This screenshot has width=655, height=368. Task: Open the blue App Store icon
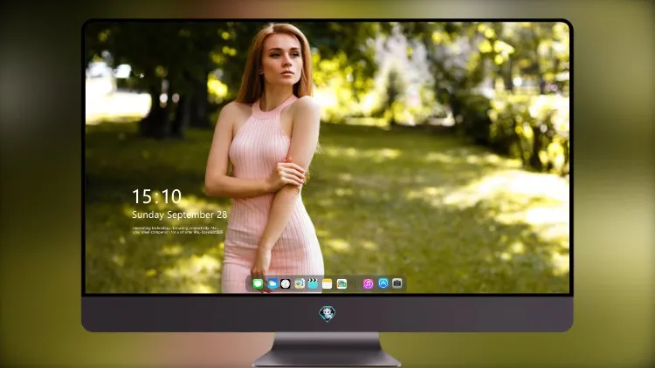pyautogui.click(x=383, y=283)
